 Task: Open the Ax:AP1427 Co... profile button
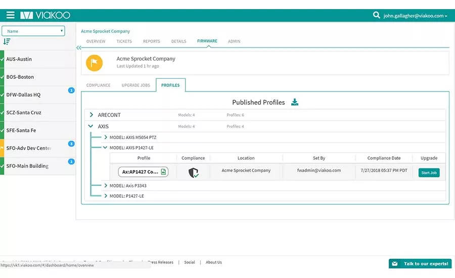[143, 172]
